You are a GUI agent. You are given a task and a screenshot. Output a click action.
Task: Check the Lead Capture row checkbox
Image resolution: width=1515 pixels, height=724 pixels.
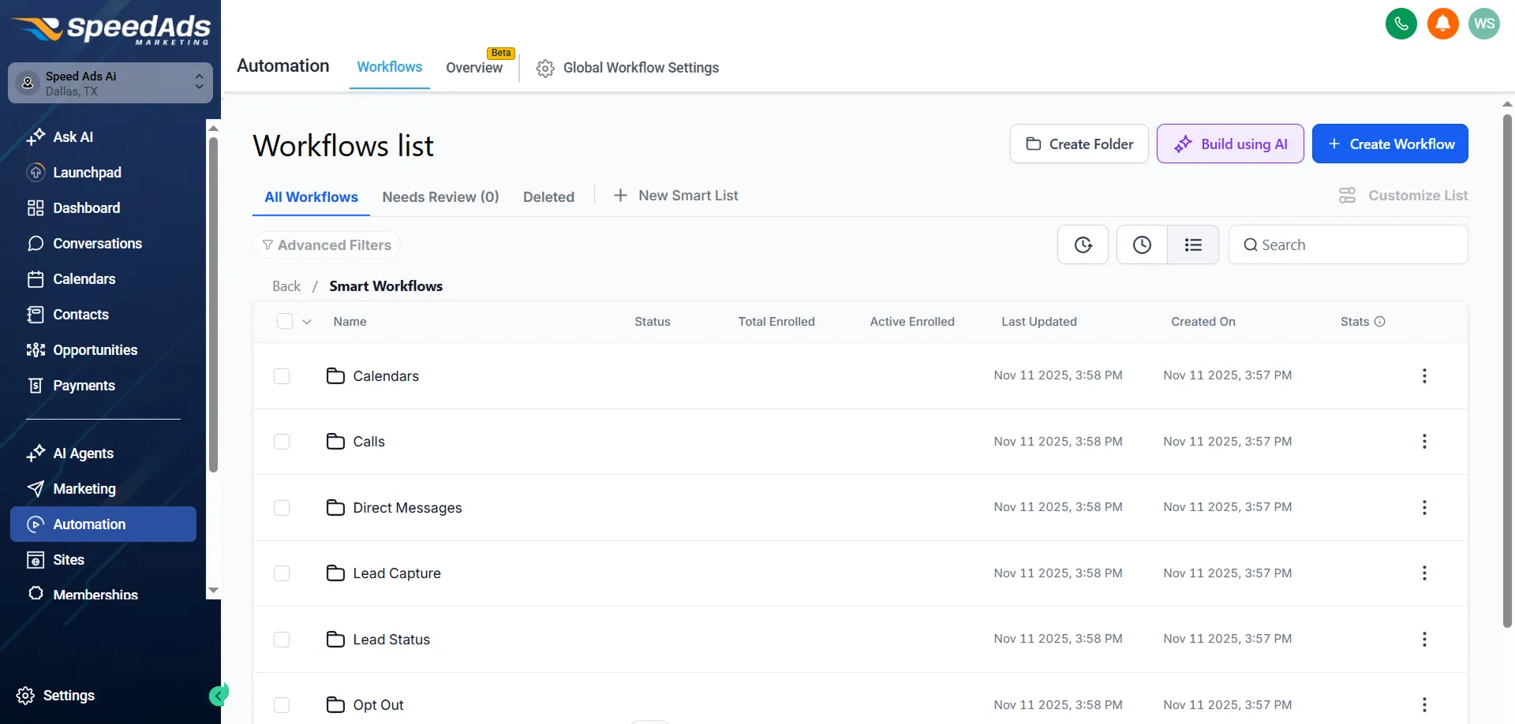(x=282, y=573)
